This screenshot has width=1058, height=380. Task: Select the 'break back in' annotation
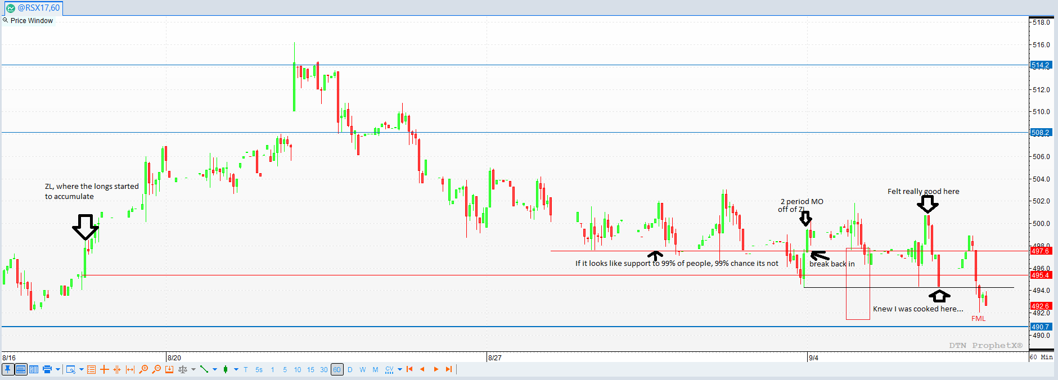pos(832,264)
